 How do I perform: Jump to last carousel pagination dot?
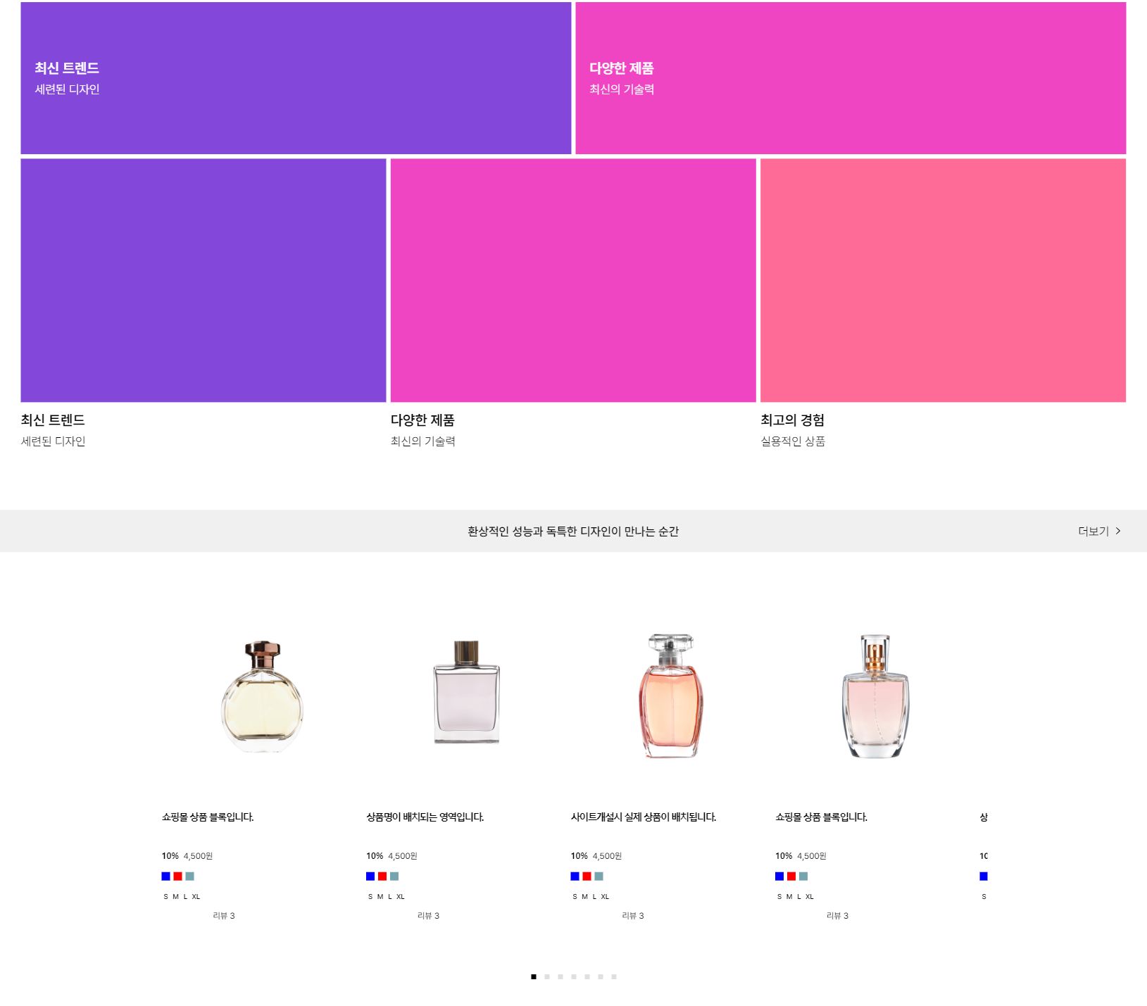[x=614, y=976]
